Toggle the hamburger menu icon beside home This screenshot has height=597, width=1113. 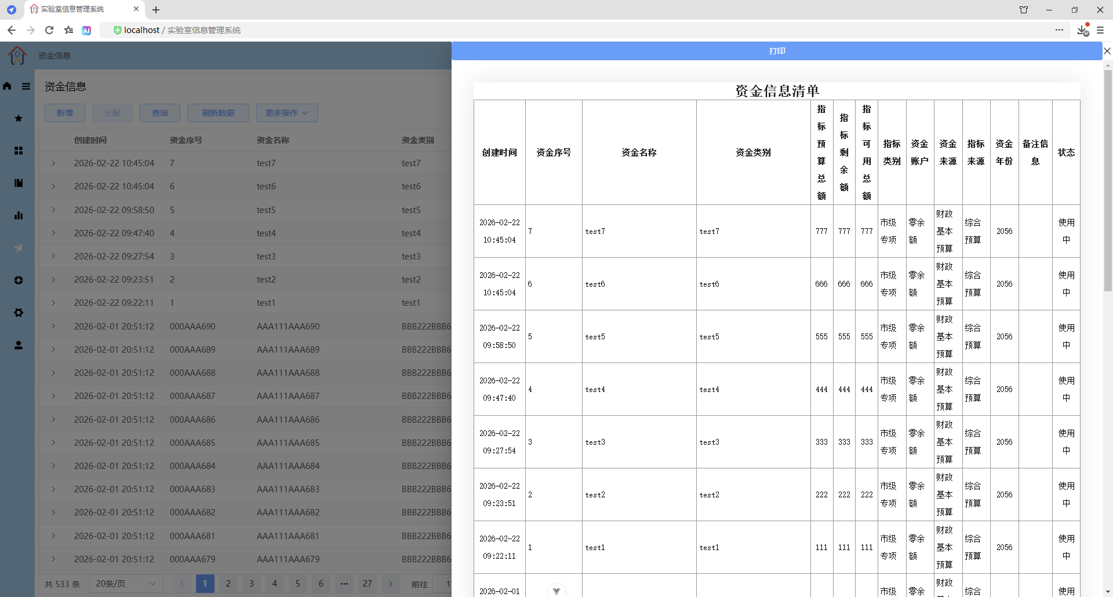pyautogui.click(x=26, y=86)
